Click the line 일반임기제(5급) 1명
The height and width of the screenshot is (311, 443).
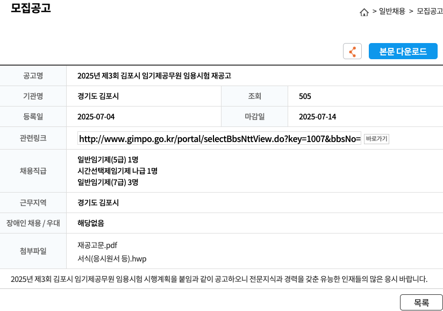coord(108,160)
